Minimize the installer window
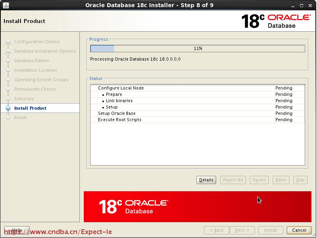This screenshot has height=238, width=317. (293, 6)
